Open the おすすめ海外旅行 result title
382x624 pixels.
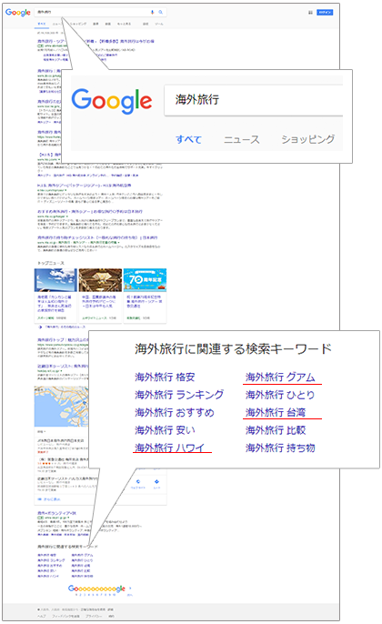click(x=90, y=211)
